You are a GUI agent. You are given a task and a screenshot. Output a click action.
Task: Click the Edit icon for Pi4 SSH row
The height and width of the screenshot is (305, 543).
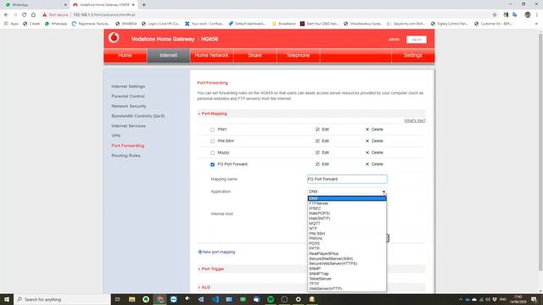[x=317, y=141]
